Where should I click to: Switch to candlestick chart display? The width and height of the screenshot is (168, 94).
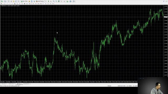48,1
